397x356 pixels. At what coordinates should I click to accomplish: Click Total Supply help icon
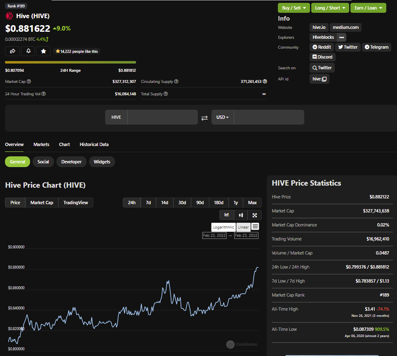point(166,94)
